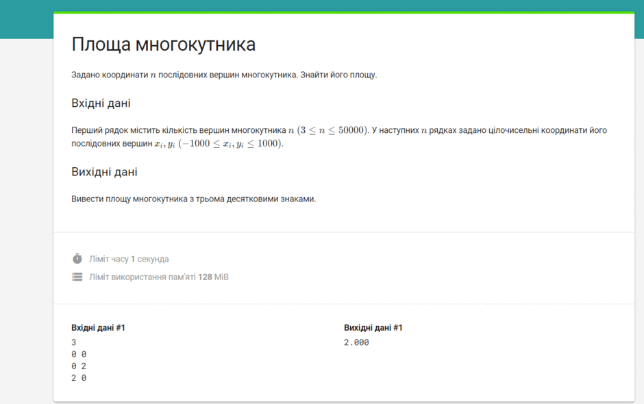Click the 'Вихідні дані #1' label
Viewport: 644px width, 404px height.
click(373, 327)
